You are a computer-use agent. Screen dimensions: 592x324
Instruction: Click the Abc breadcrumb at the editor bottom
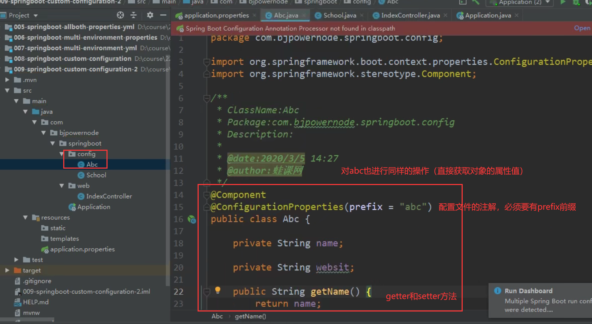click(x=217, y=316)
